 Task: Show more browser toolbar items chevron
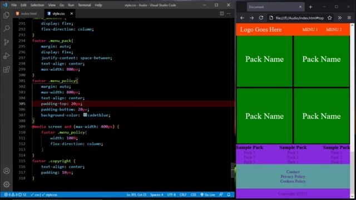pyautogui.click(x=340, y=18)
